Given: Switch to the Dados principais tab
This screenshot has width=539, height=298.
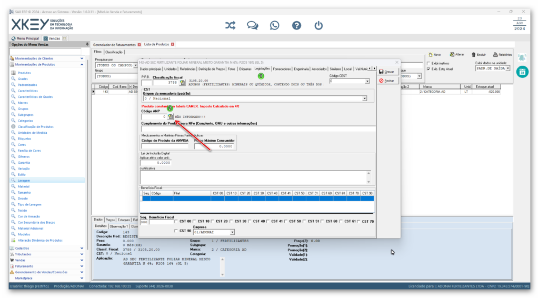Looking at the screenshot, I should pos(151,69).
